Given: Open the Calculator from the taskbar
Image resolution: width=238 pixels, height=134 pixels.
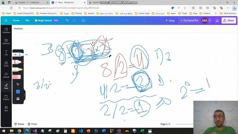Looking at the screenshot, I should [65, 131].
